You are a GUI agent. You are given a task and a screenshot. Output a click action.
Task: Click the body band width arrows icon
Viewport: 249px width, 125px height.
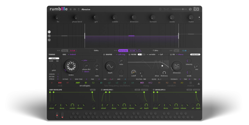58,51
